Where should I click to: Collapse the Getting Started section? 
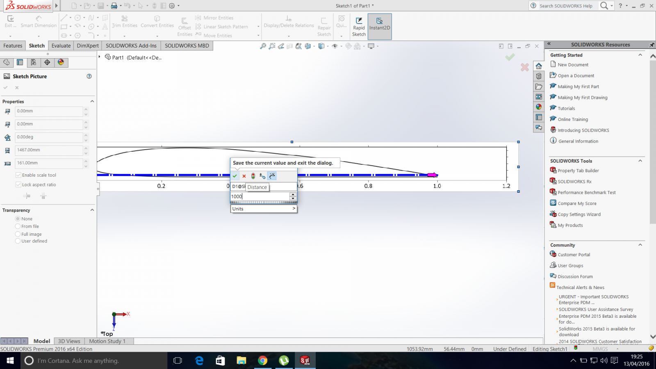tap(640, 55)
